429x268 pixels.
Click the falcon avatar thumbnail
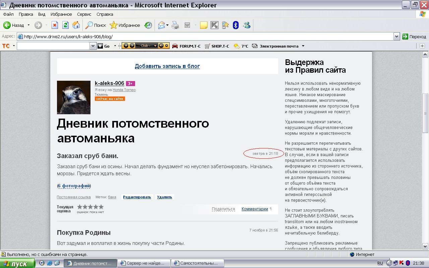(x=74, y=97)
